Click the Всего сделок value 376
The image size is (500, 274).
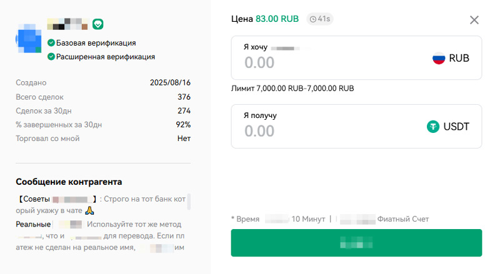pos(184,97)
